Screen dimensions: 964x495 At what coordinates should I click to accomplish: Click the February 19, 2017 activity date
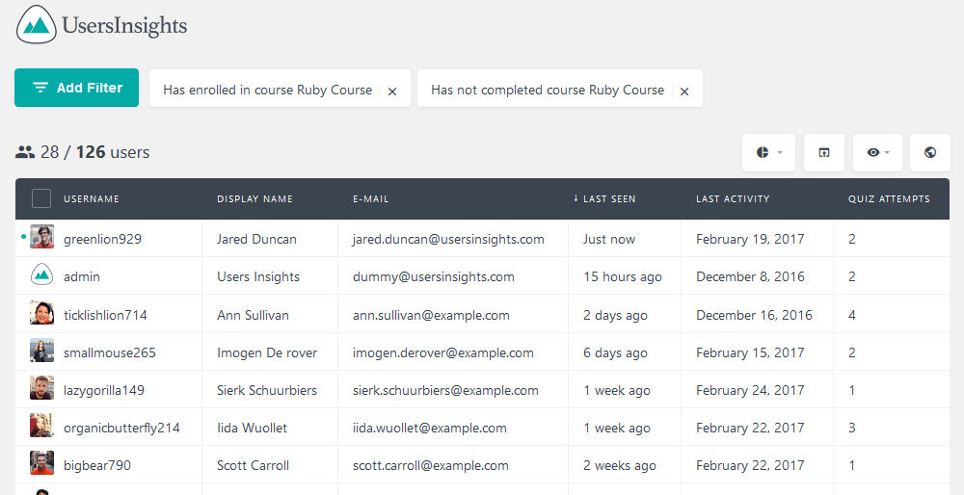pyautogui.click(x=750, y=240)
